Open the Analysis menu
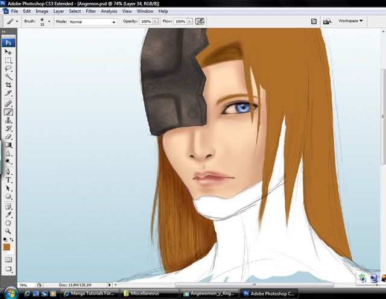Screen dimensions: 386x299 109,11
